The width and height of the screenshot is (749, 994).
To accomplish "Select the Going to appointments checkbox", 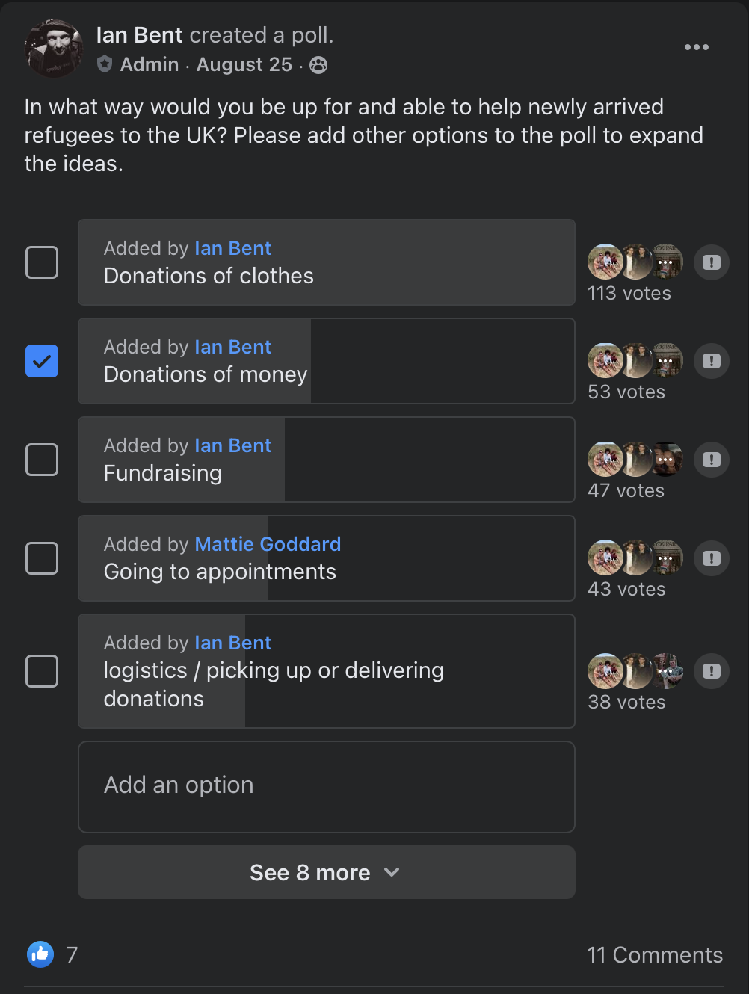I will [x=42, y=558].
